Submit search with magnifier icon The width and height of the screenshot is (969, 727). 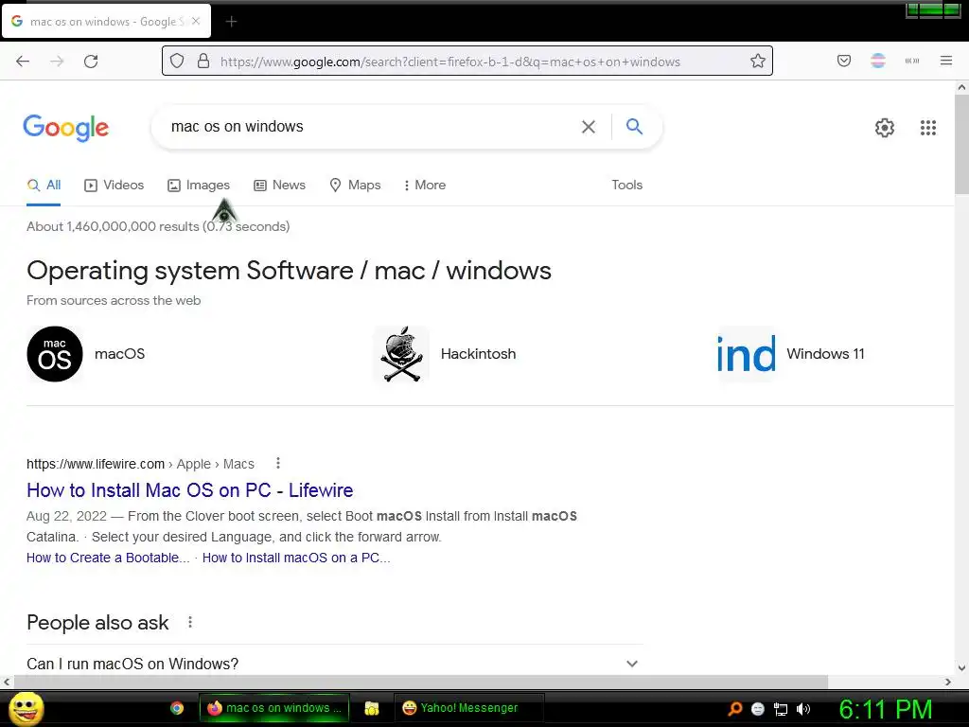(635, 127)
